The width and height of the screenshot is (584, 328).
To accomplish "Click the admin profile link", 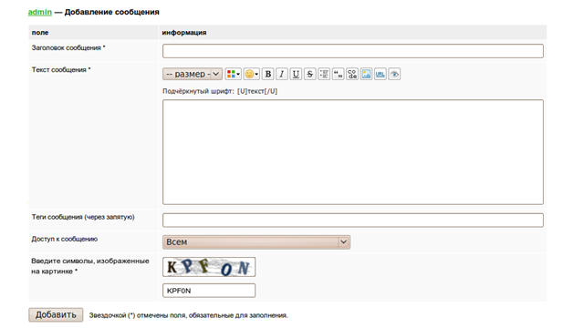I will point(40,12).
